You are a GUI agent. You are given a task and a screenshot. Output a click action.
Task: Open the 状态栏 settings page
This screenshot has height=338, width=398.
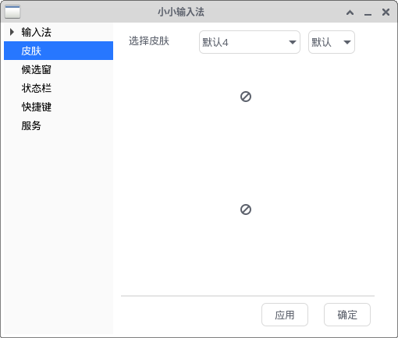point(36,88)
